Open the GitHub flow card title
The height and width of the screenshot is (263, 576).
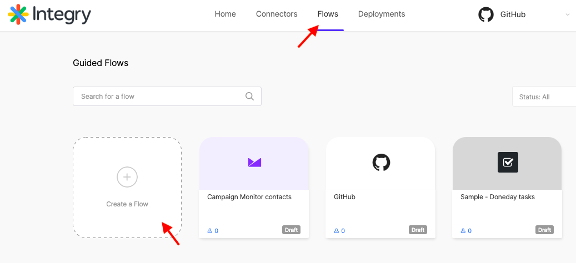(344, 197)
